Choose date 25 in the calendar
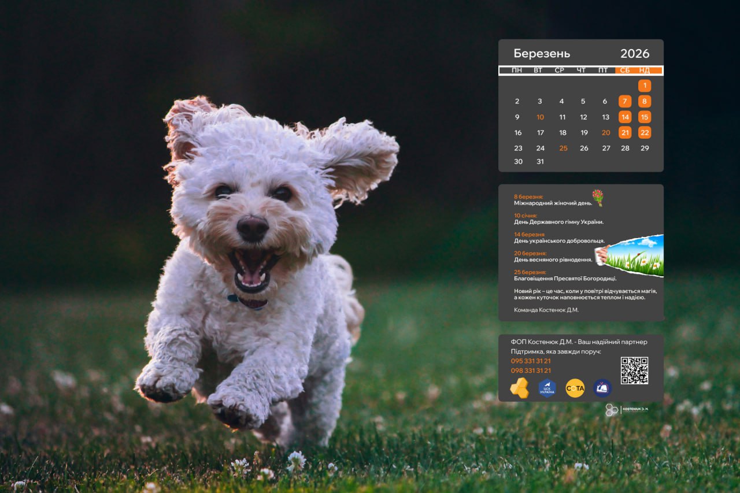The image size is (740, 493). (563, 149)
